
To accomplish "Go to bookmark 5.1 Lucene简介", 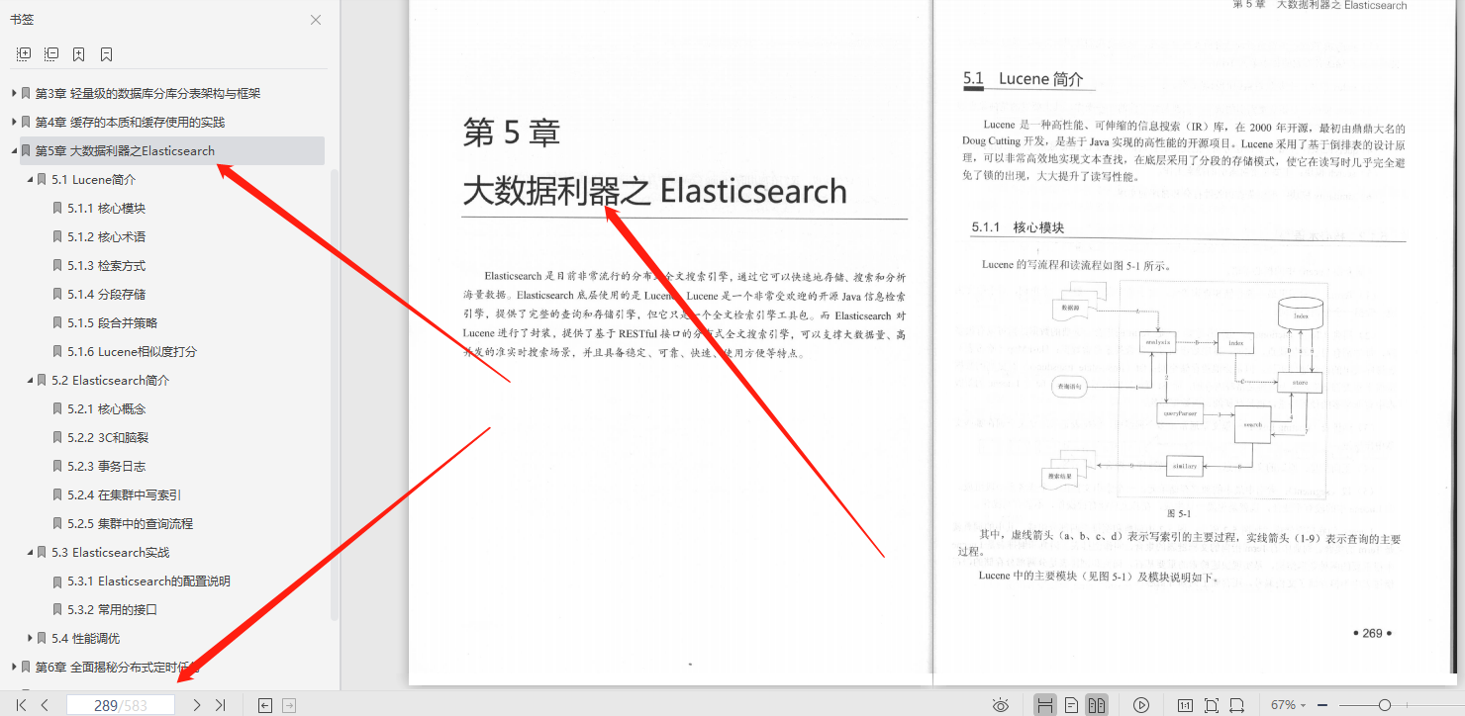I will [x=94, y=179].
